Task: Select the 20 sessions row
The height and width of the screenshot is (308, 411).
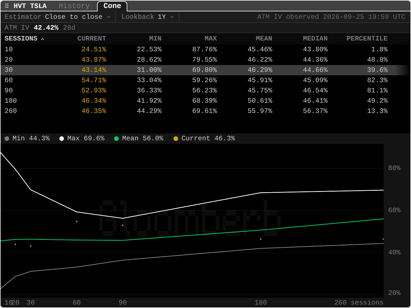Action: click(x=205, y=60)
